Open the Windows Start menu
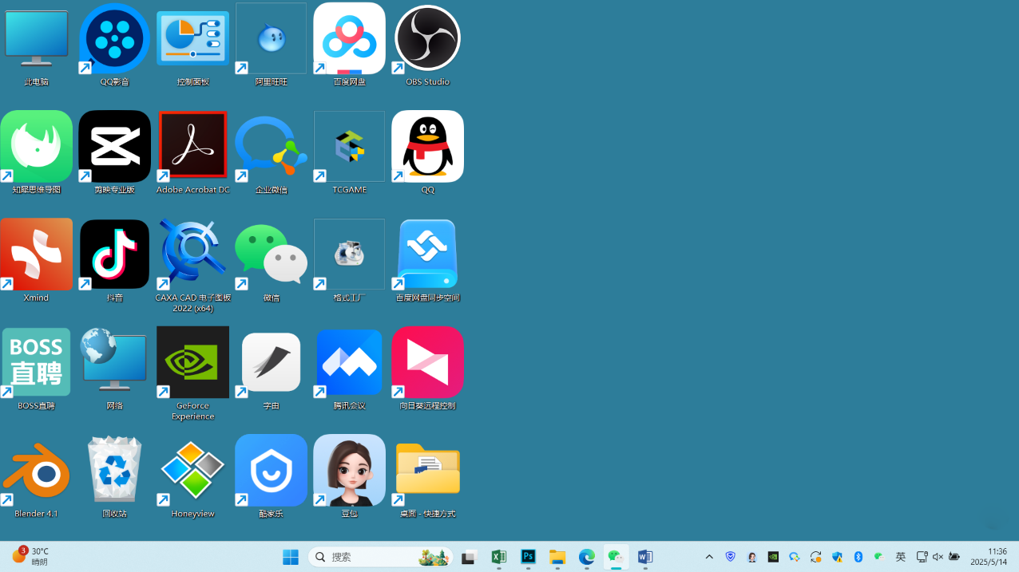This screenshot has height=572, width=1019. [291, 557]
